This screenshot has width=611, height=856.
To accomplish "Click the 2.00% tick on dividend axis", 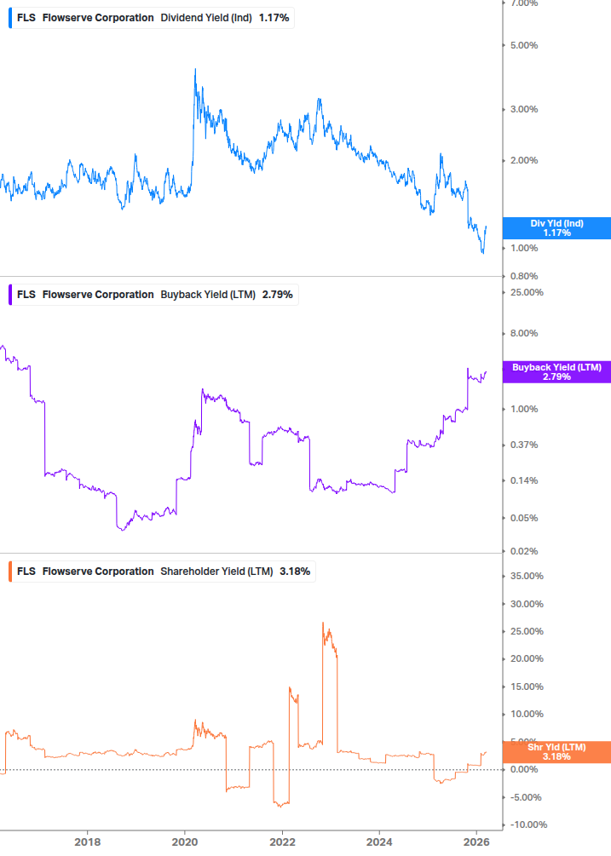I will pos(524,160).
